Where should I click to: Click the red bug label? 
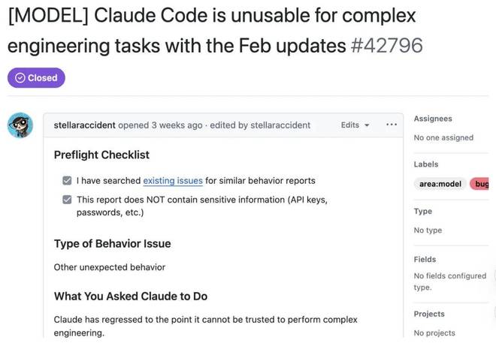coord(480,184)
